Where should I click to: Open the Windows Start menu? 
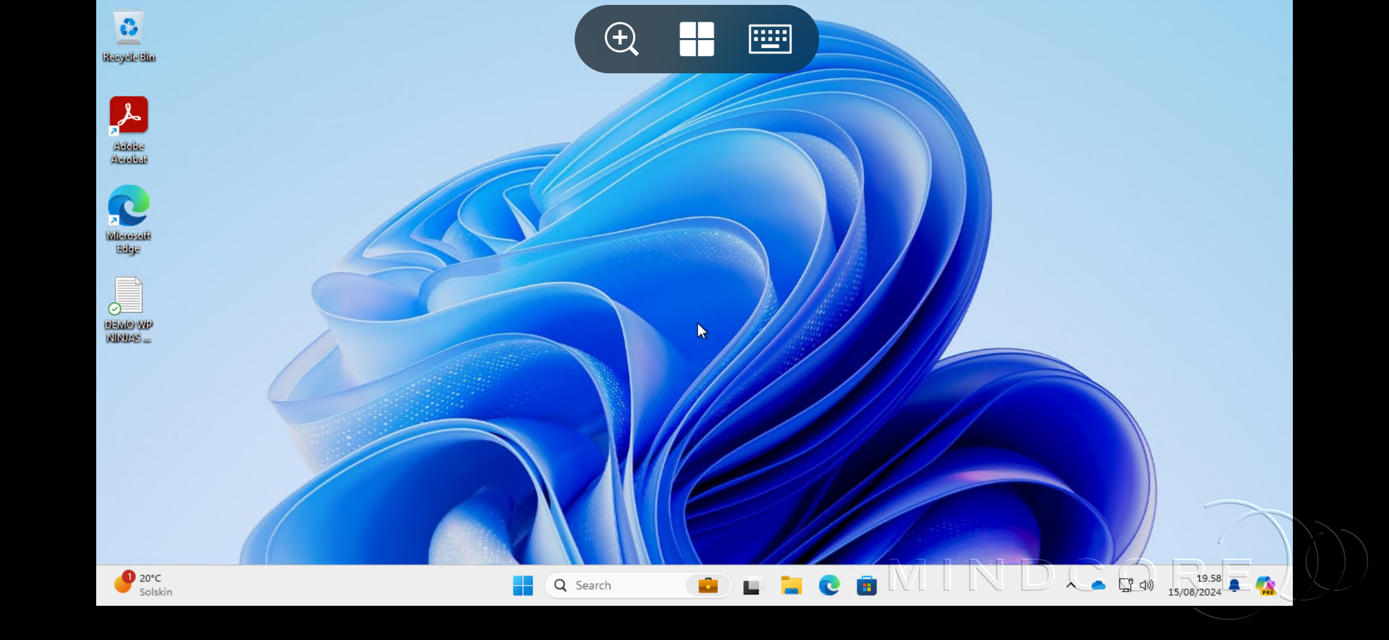[x=523, y=585]
